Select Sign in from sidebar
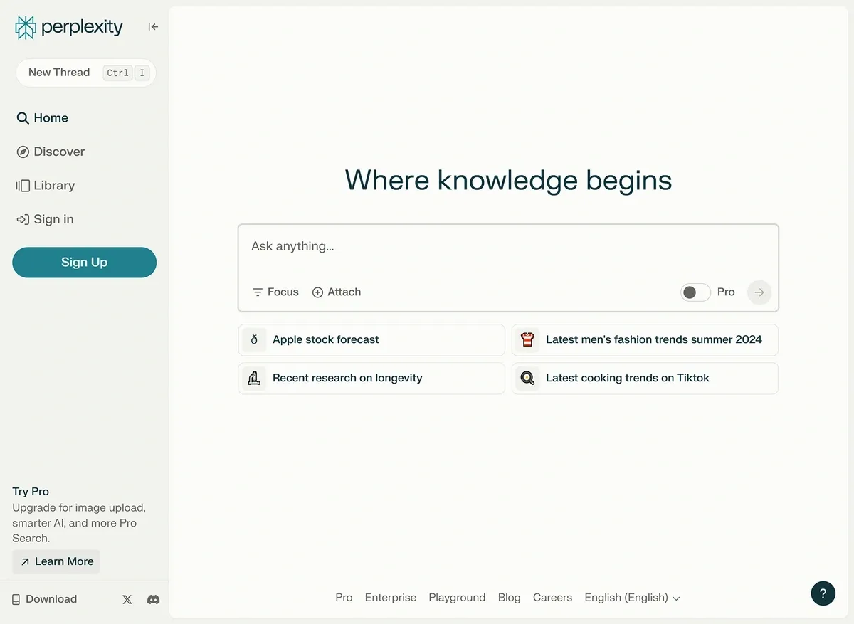 45,219
